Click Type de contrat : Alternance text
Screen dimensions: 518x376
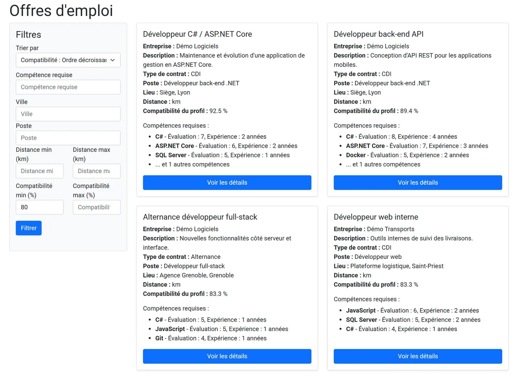182,257
